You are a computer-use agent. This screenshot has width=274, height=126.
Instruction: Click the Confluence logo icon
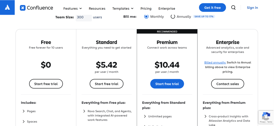click(22, 8)
